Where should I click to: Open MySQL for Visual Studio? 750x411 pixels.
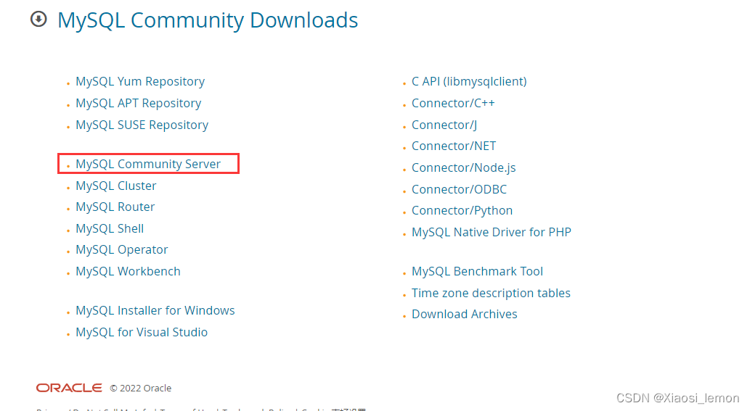click(142, 332)
